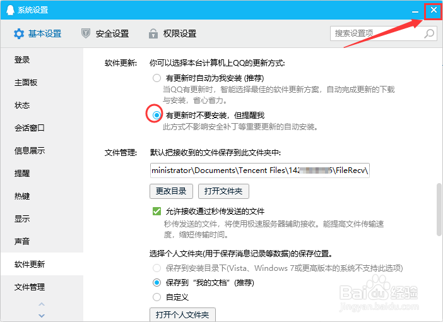Go to 文件管理 in sidebar
The width and height of the screenshot is (443, 322).
coord(42,287)
